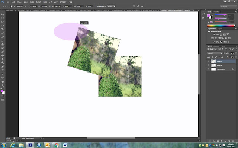Open the layer filter Kind dropdown
The width and height of the screenshot is (238, 148).
coord(212,49)
